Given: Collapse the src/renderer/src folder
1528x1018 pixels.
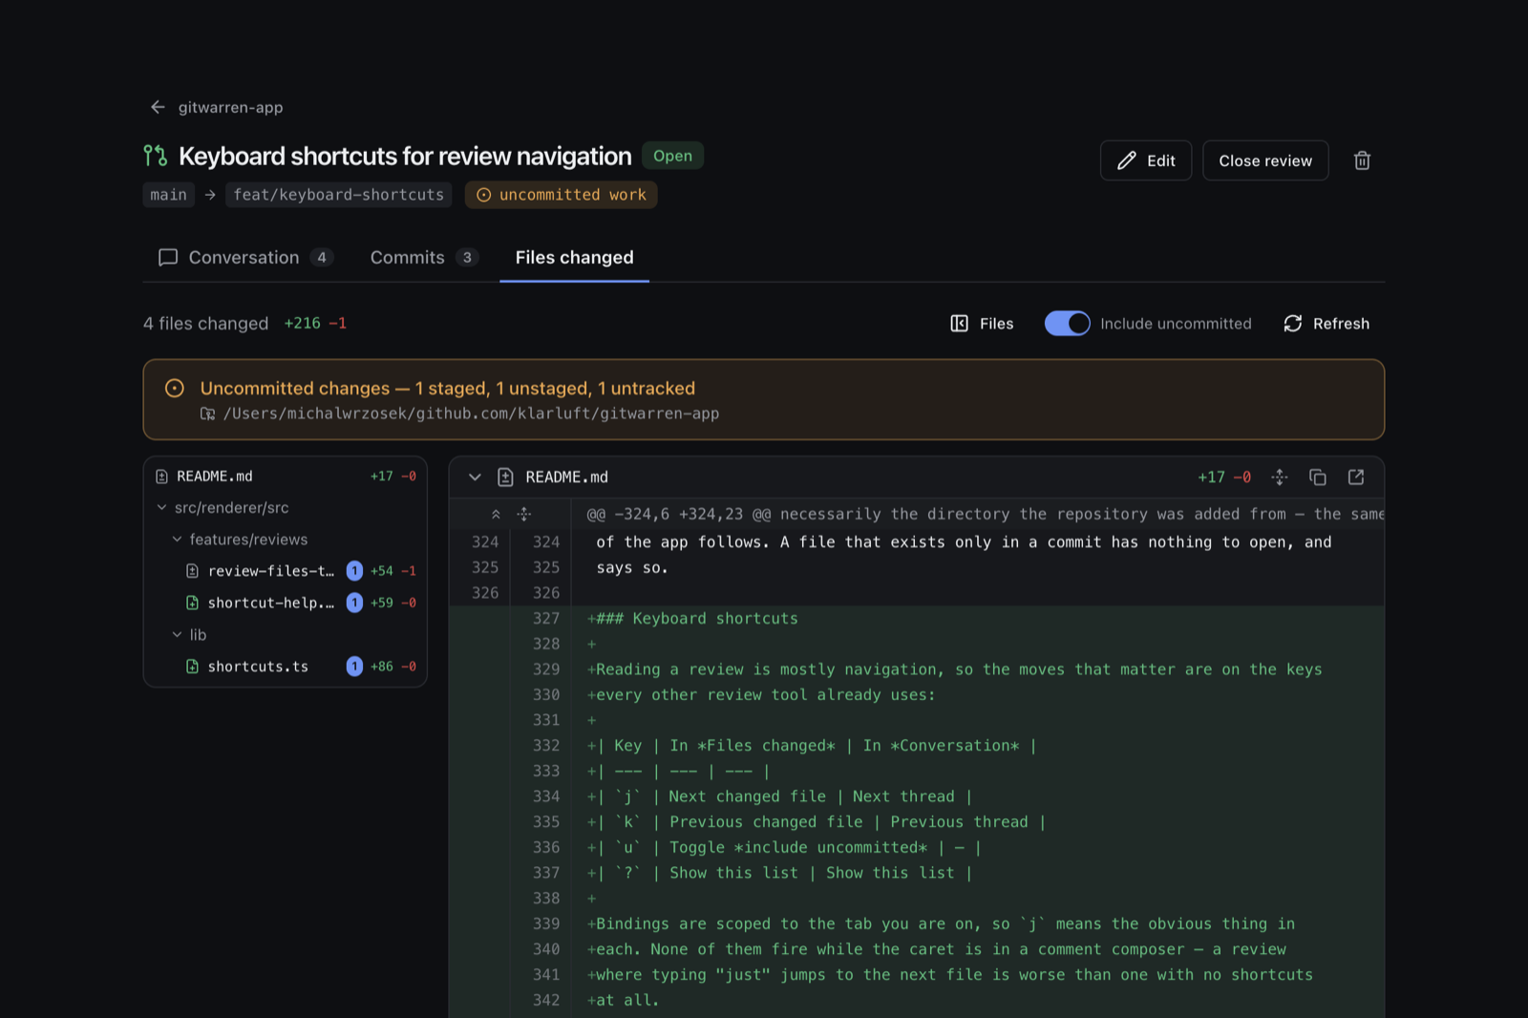Looking at the screenshot, I should click(285, 507).
